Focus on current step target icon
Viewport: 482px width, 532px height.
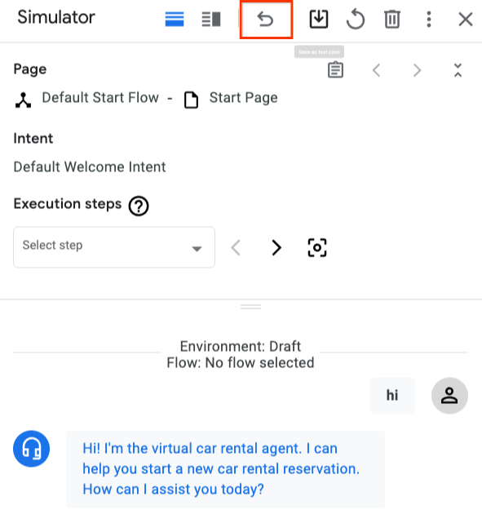click(x=317, y=247)
